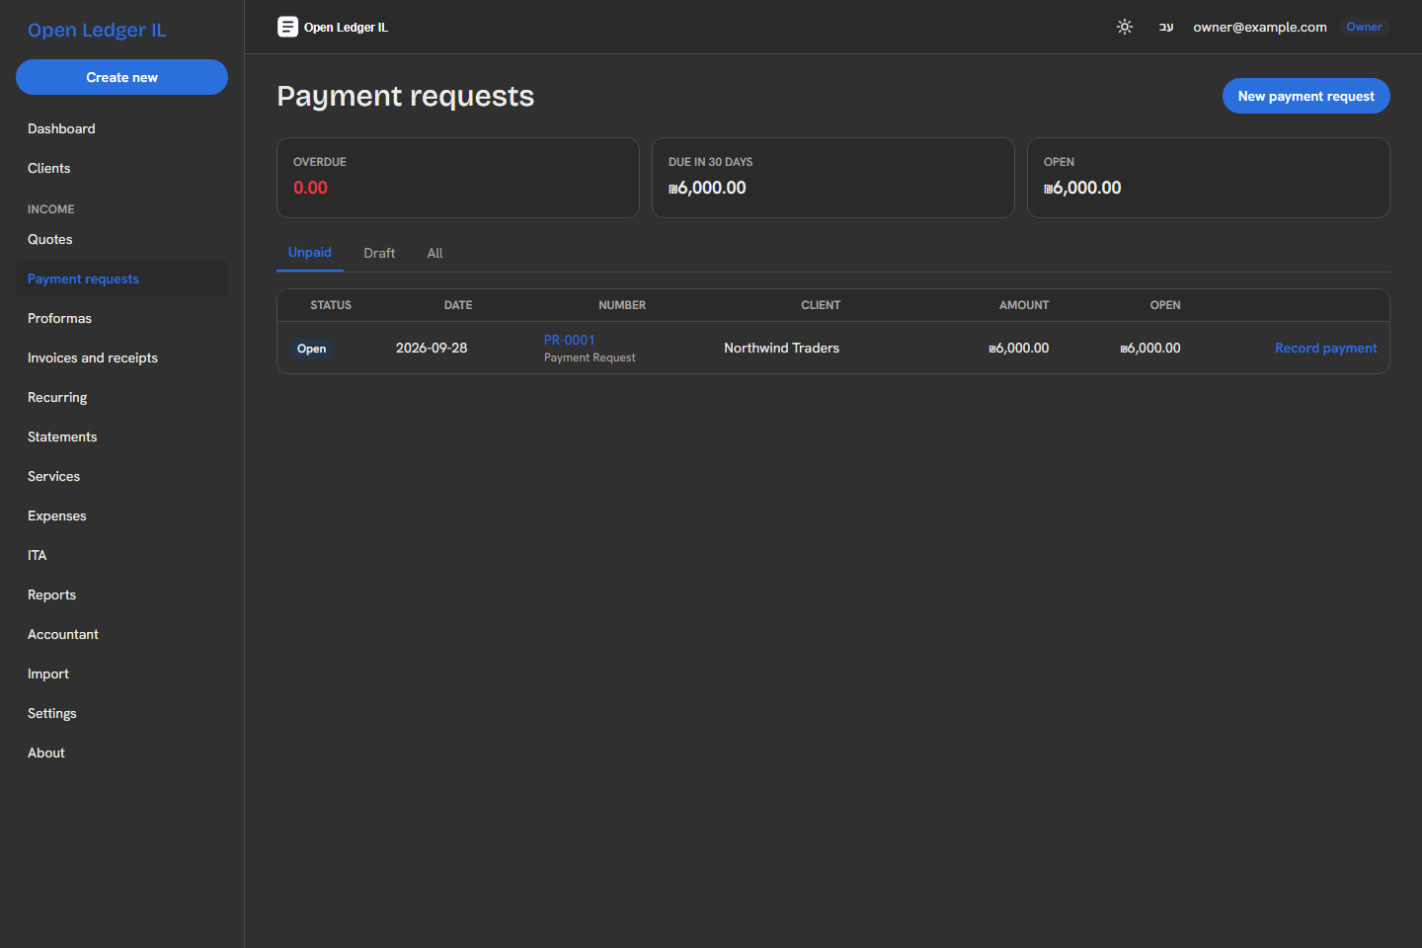Click the Create new button

click(121, 77)
